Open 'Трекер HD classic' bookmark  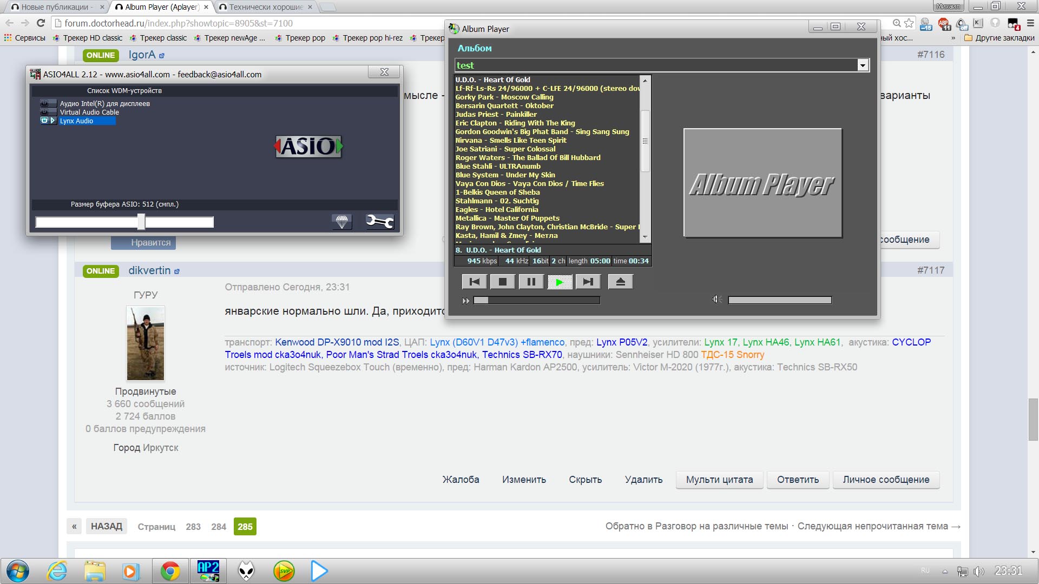click(x=88, y=38)
